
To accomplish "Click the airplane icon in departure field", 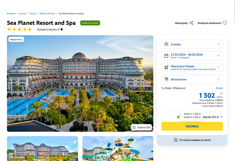I will 166,67.
